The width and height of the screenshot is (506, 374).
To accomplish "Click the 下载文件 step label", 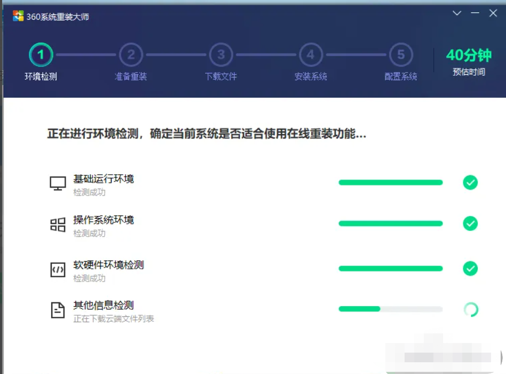I will tap(221, 76).
